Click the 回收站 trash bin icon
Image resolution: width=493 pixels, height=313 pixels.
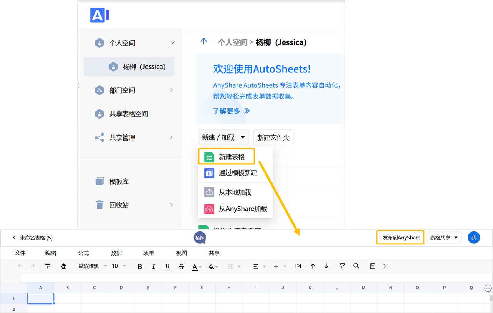pyautogui.click(x=100, y=205)
